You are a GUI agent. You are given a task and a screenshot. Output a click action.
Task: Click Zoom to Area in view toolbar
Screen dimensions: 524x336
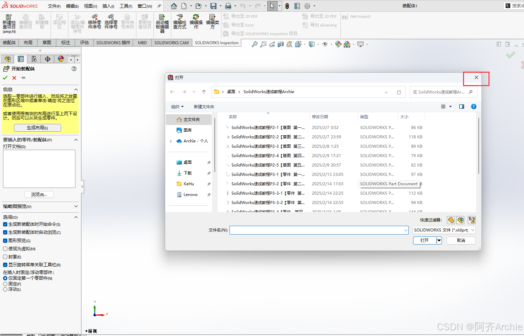coord(263,44)
